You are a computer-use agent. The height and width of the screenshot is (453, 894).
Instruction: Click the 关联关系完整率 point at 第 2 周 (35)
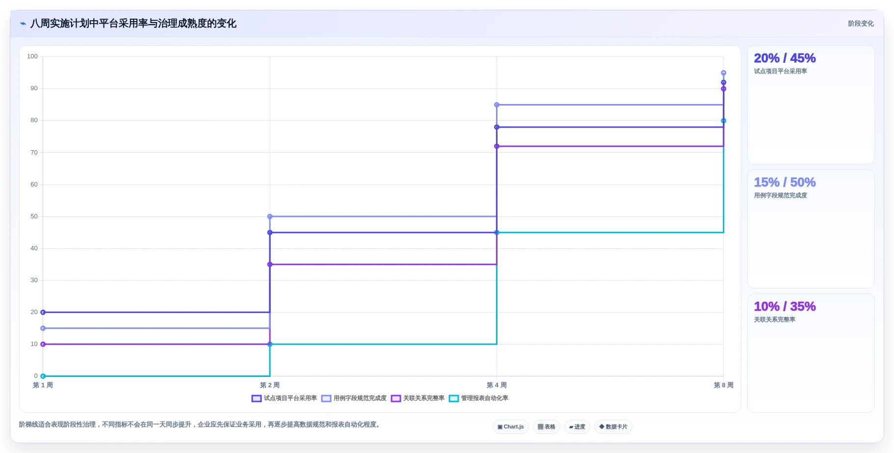pyautogui.click(x=270, y=265)
